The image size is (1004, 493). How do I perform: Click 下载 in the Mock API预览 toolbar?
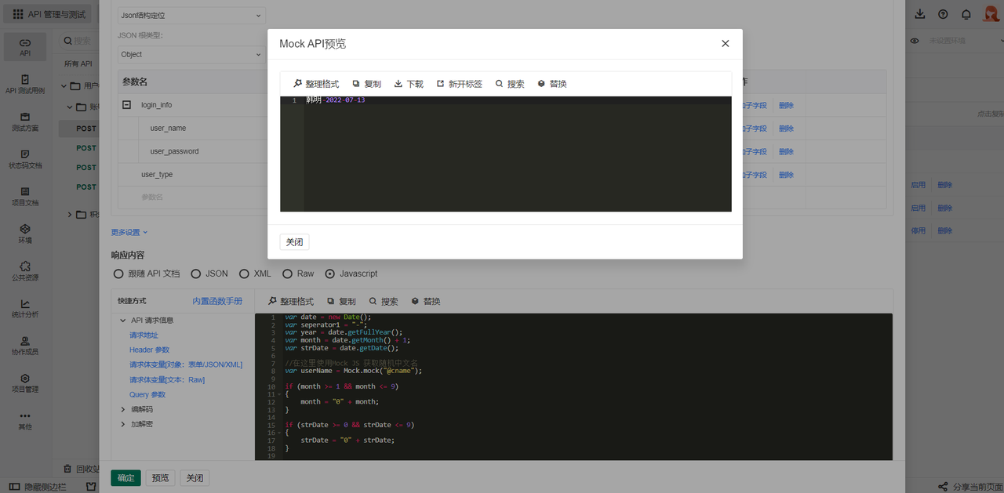tap(409, 84)
